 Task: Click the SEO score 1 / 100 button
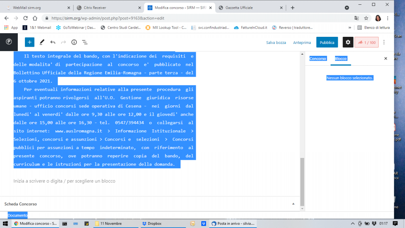click(366, 42)
